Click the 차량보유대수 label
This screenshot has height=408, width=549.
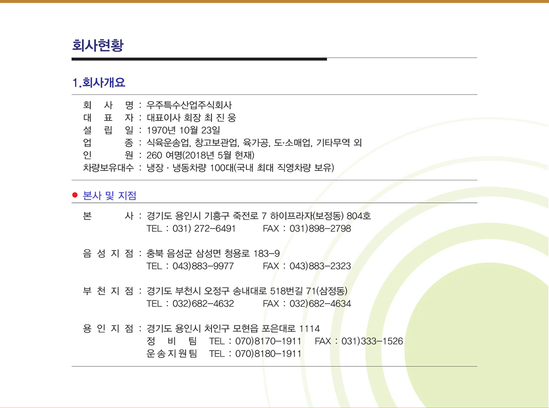coord(108,169)
